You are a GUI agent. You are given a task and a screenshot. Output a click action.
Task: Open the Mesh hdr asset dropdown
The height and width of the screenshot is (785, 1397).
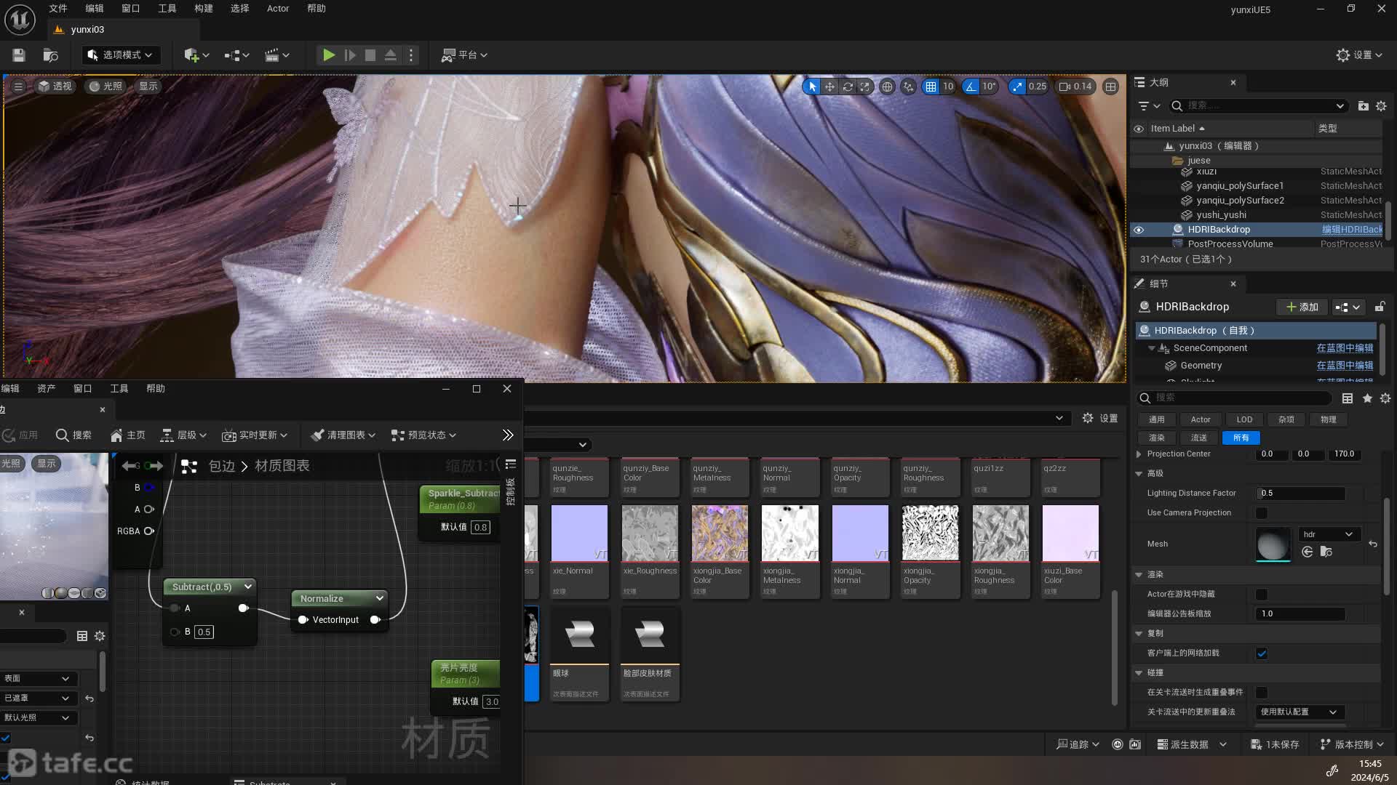(1329, 534)
